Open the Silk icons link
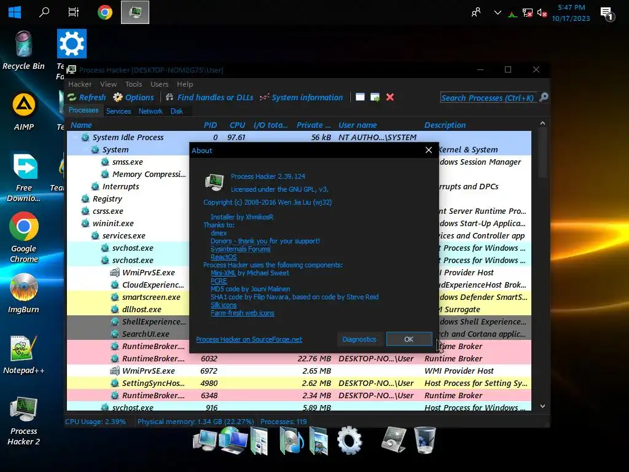629x472 pixels. click(224, 305)
